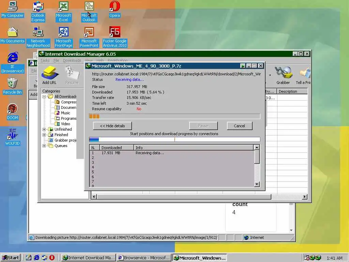Screen dimensions: 349x262
Task: Open the IDM toolbar overflow dropdown arrow
Action: 270,75
